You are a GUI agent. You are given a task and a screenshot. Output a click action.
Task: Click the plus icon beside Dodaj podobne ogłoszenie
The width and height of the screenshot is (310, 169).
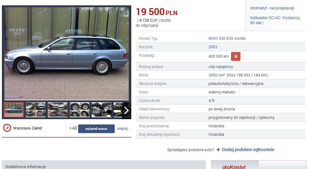[x=218, y=150]
